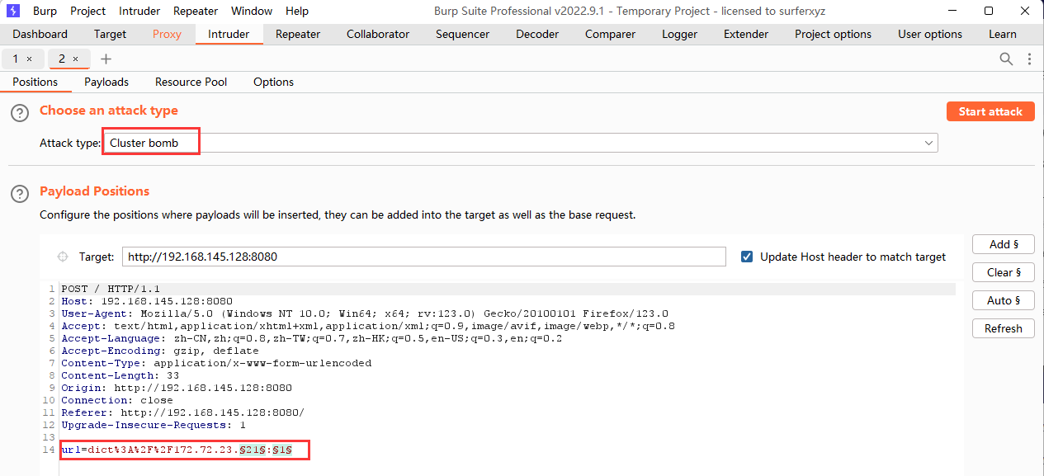The height and width of the screenshot is (476, 1044).
Task: Switch to the Target tab
Action: [110, 34]
